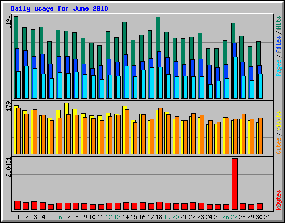This screenshot has height=223, width=285.
Task: Click the red KBytes bar for day 18
Action: point(159,206)
